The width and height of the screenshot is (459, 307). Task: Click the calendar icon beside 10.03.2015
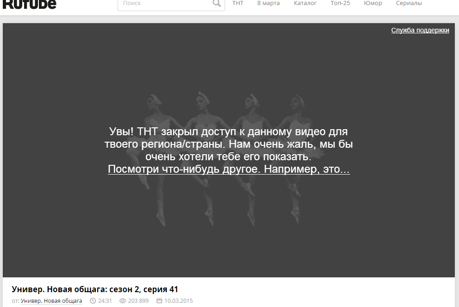[159, 301]
